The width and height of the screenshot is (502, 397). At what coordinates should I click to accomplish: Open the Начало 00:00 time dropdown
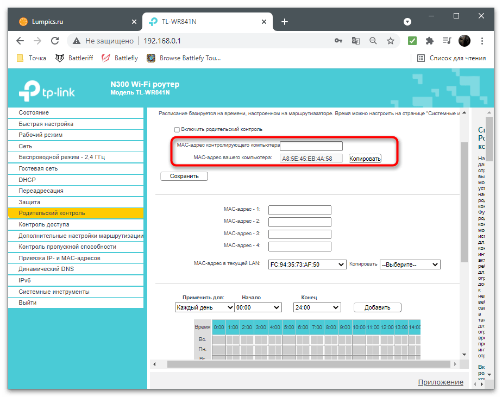258,307
